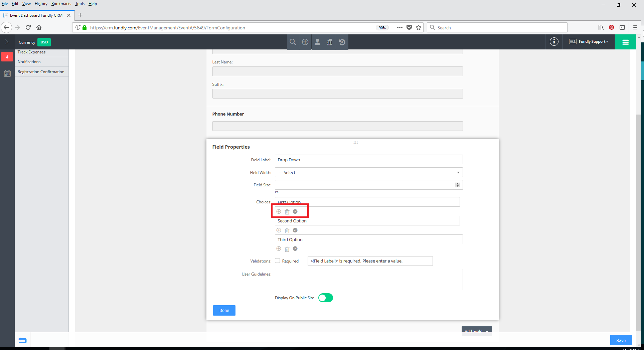Show site information lock icon
Viewport: 644px width, 350px height.
85,27
